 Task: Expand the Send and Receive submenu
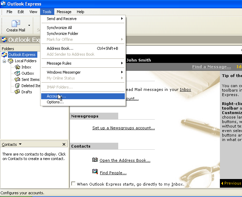[x=83, y=19]
